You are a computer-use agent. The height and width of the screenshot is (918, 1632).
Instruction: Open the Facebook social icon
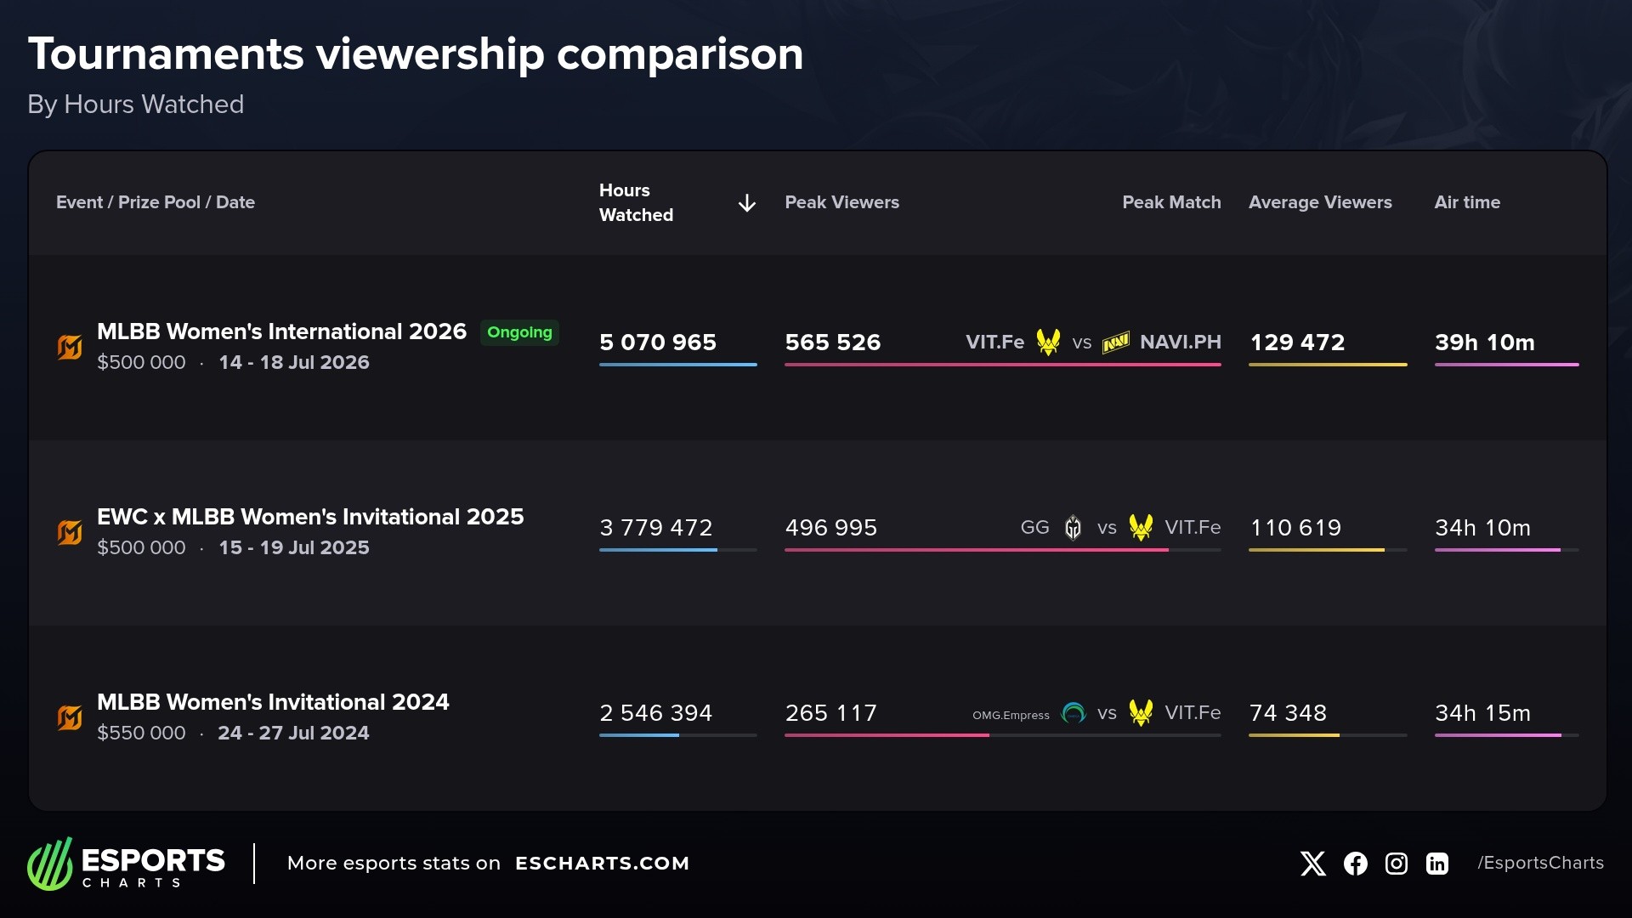coord(1356,864)
